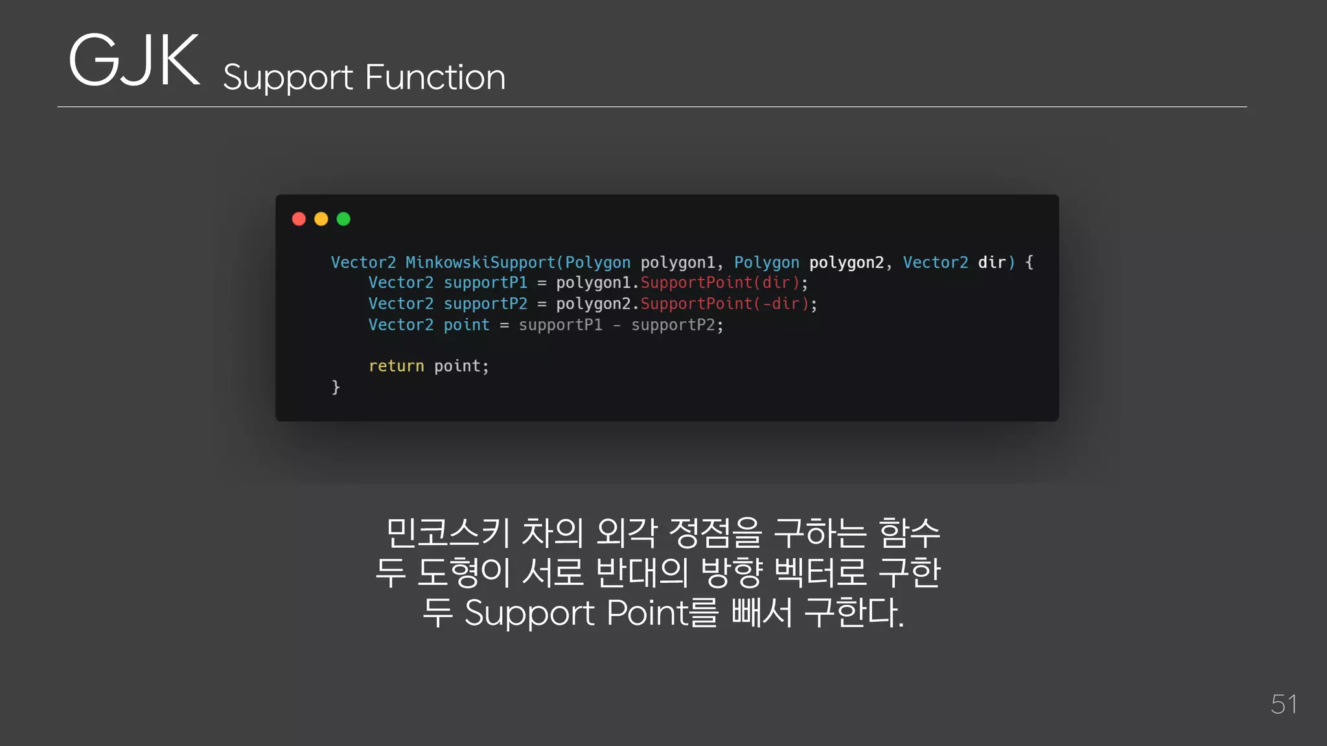Click the supportP2 variable declaration
Viewport: 1327px width, 746px height.
485,304
